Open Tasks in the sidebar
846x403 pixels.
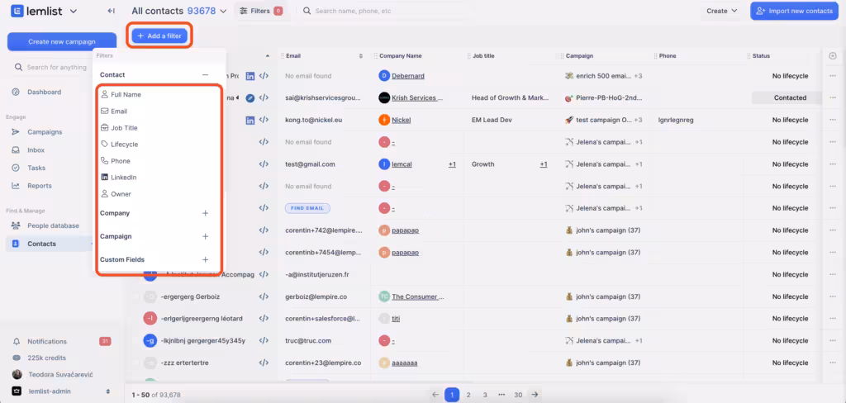36,168
